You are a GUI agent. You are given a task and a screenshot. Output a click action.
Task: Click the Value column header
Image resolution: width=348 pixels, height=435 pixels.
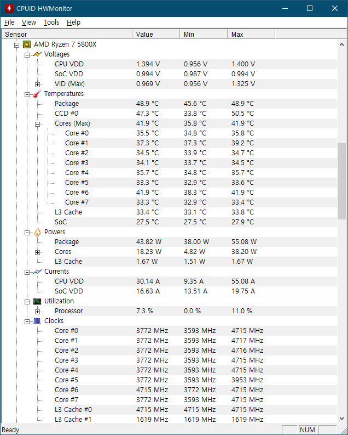[156, 35]
